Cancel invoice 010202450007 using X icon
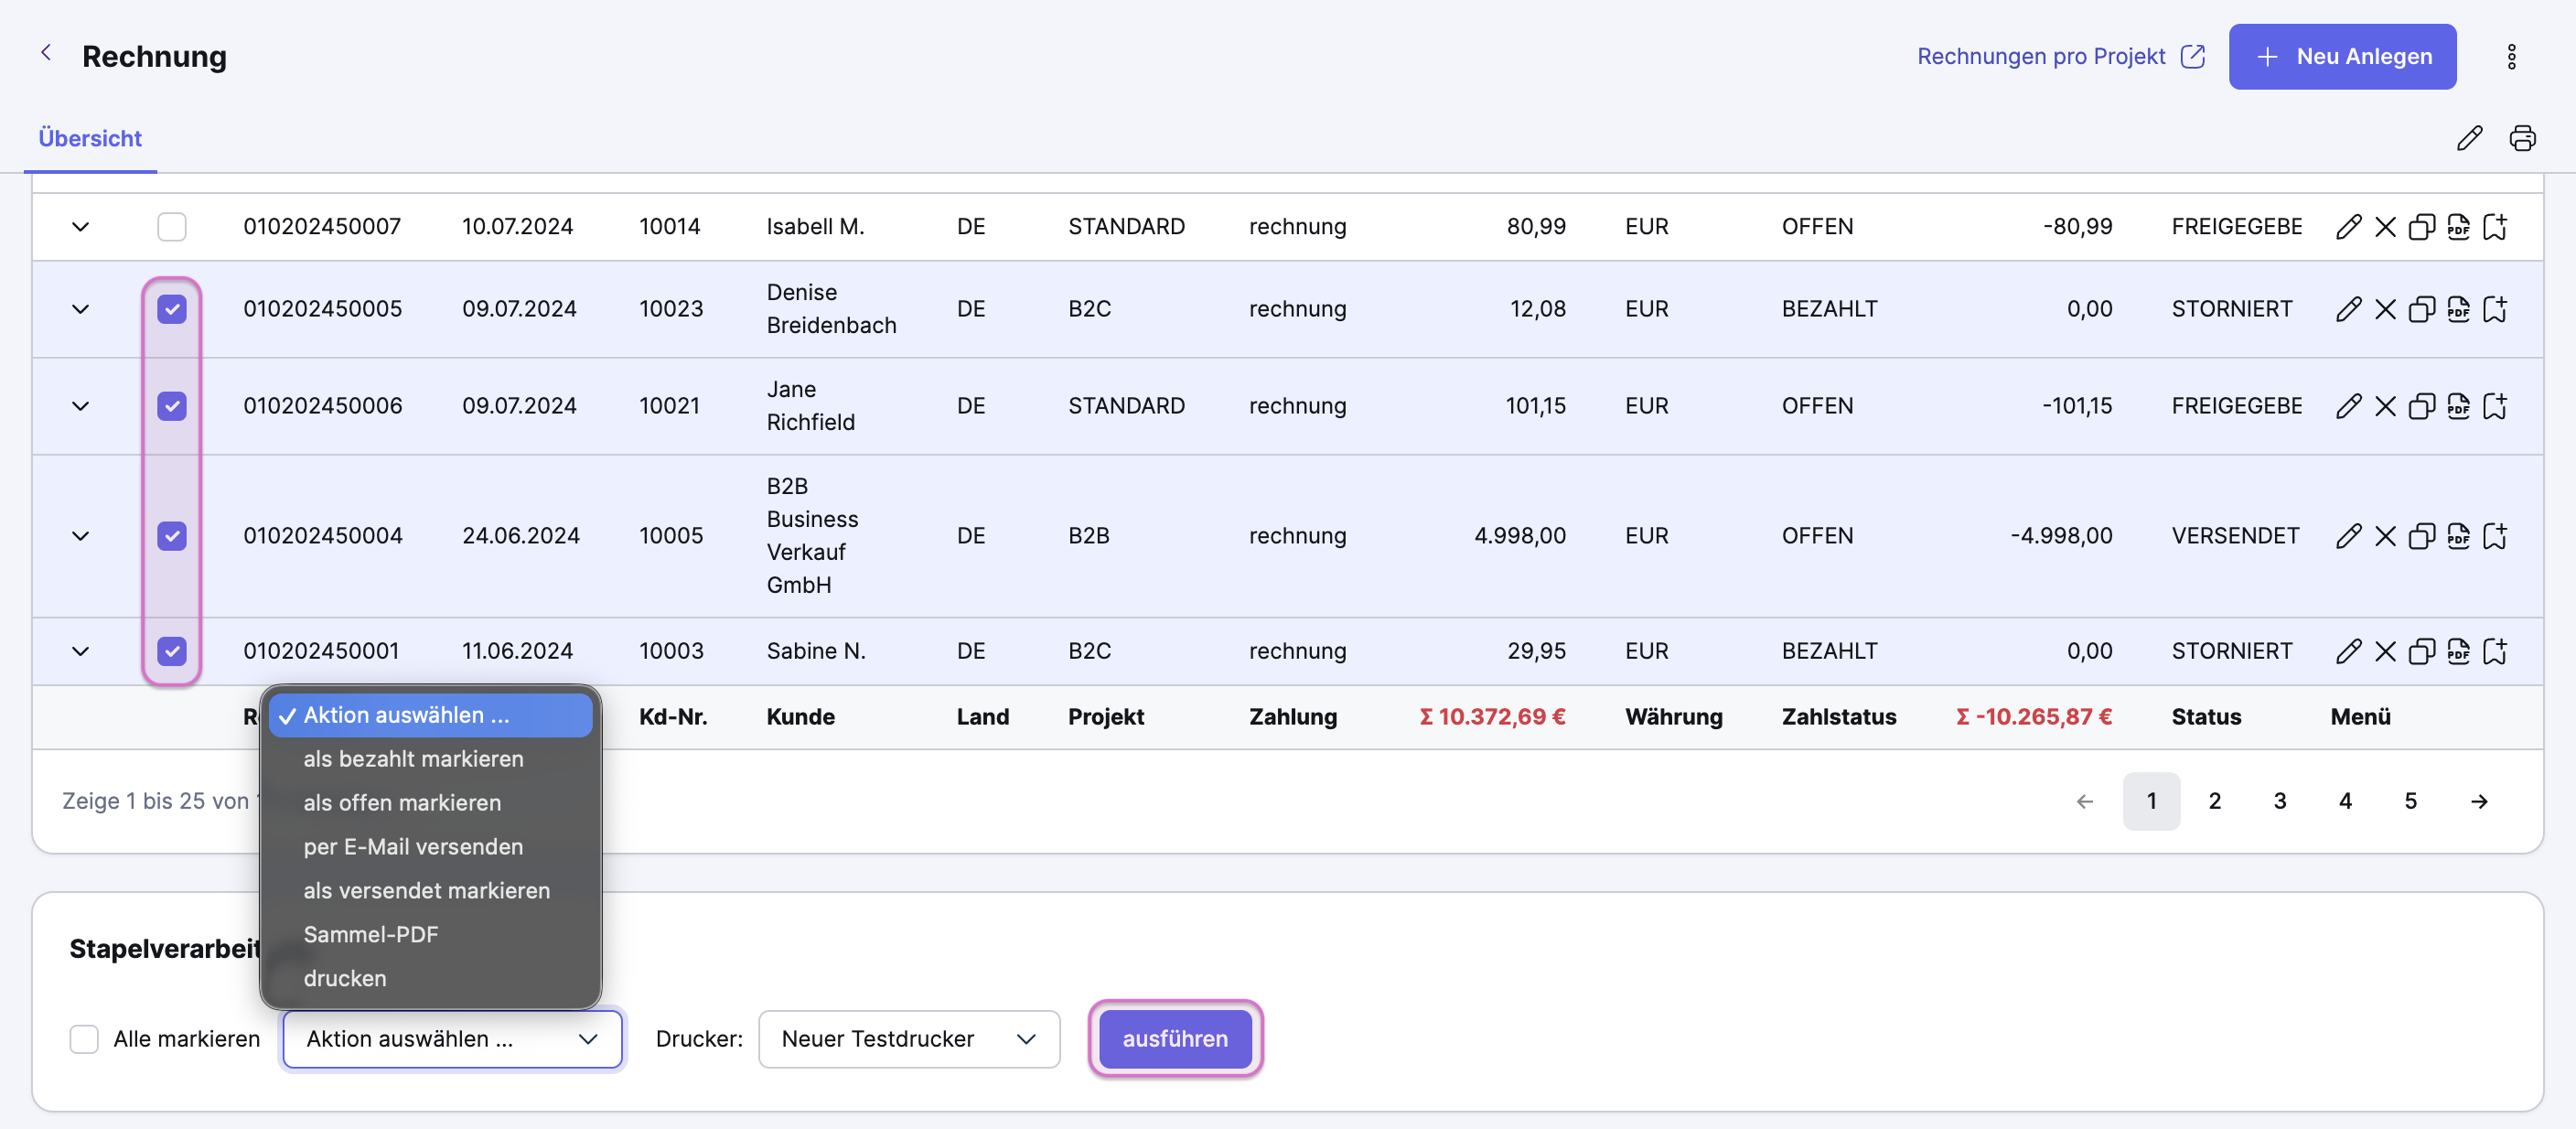 pos(2385,227)
